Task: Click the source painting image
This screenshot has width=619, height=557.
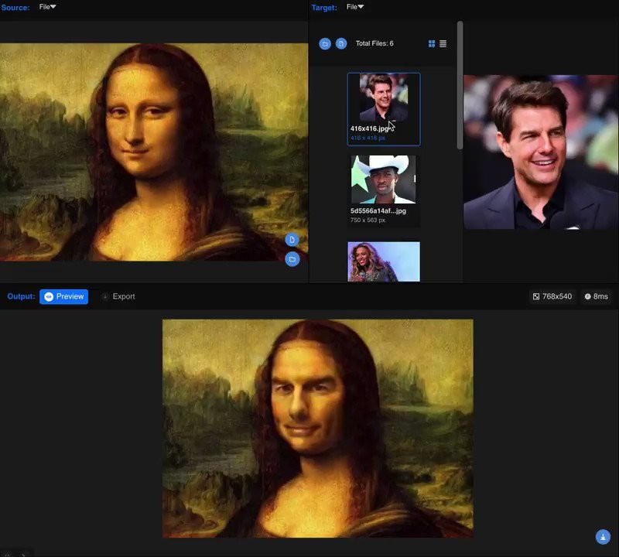Action: point(154,152)
